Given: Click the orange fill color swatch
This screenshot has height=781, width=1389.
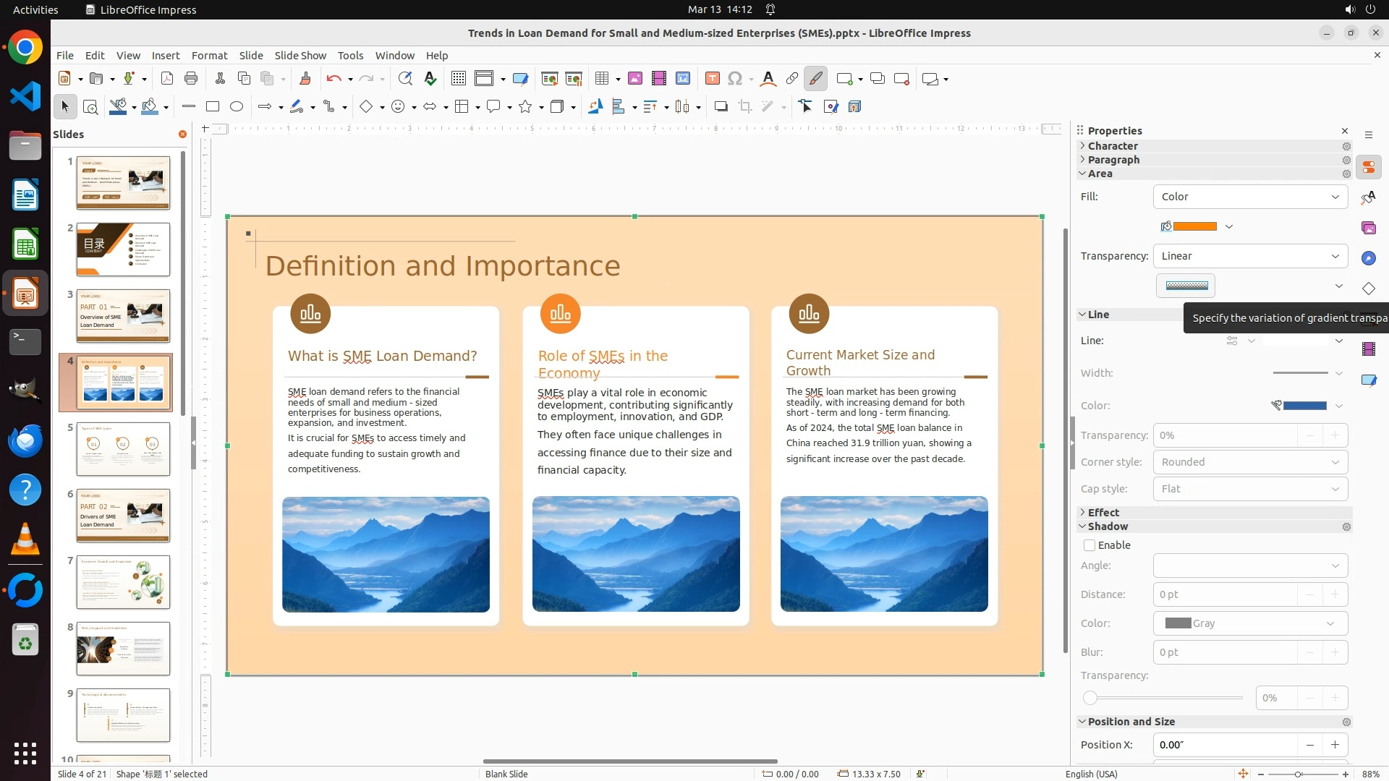Looking at the screenshot, I should click(x=1194, y=226).
